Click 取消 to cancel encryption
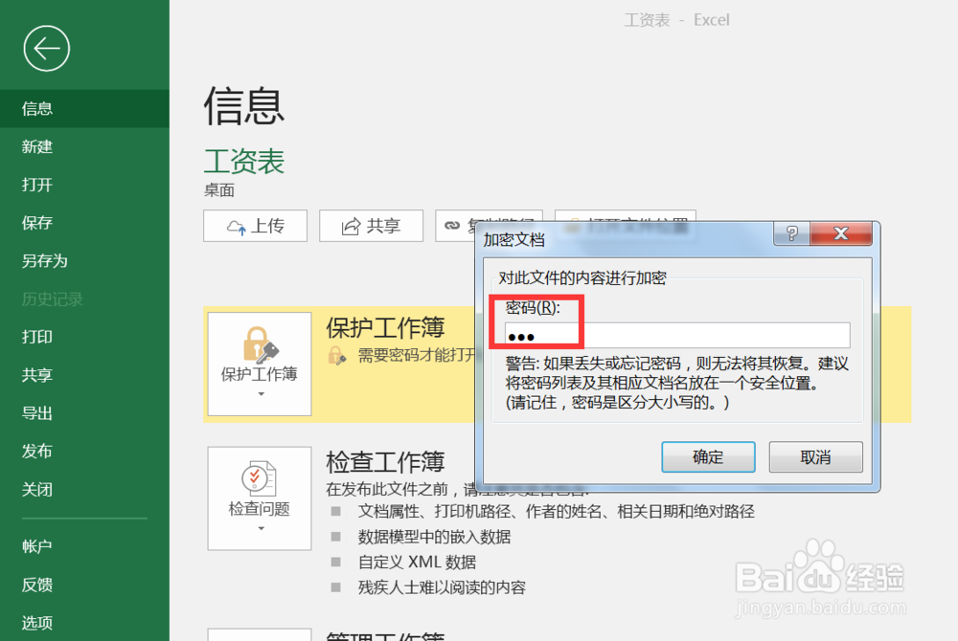The image size is (958, 641). 815,457
